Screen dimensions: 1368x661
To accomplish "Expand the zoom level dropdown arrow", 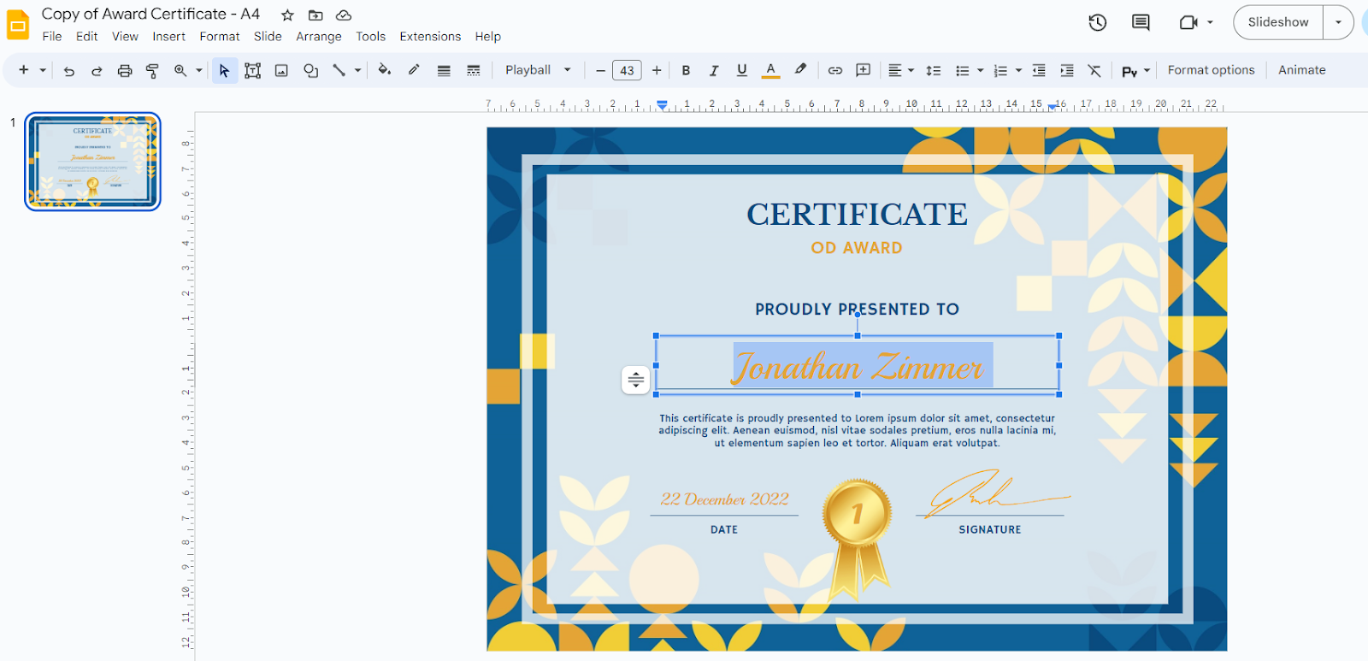I will tap(199, 71).
